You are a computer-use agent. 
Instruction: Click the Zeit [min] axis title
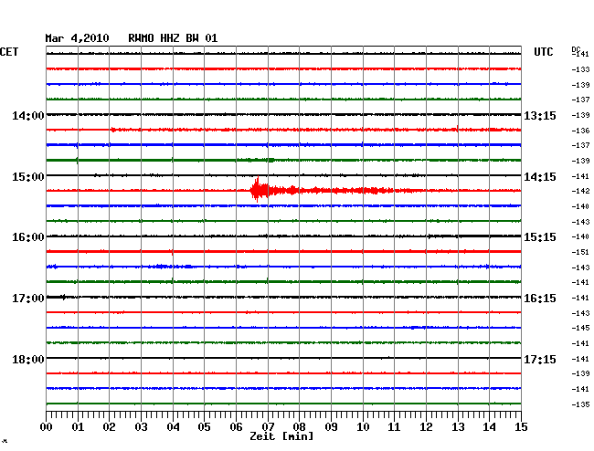(x=281, y=436)
